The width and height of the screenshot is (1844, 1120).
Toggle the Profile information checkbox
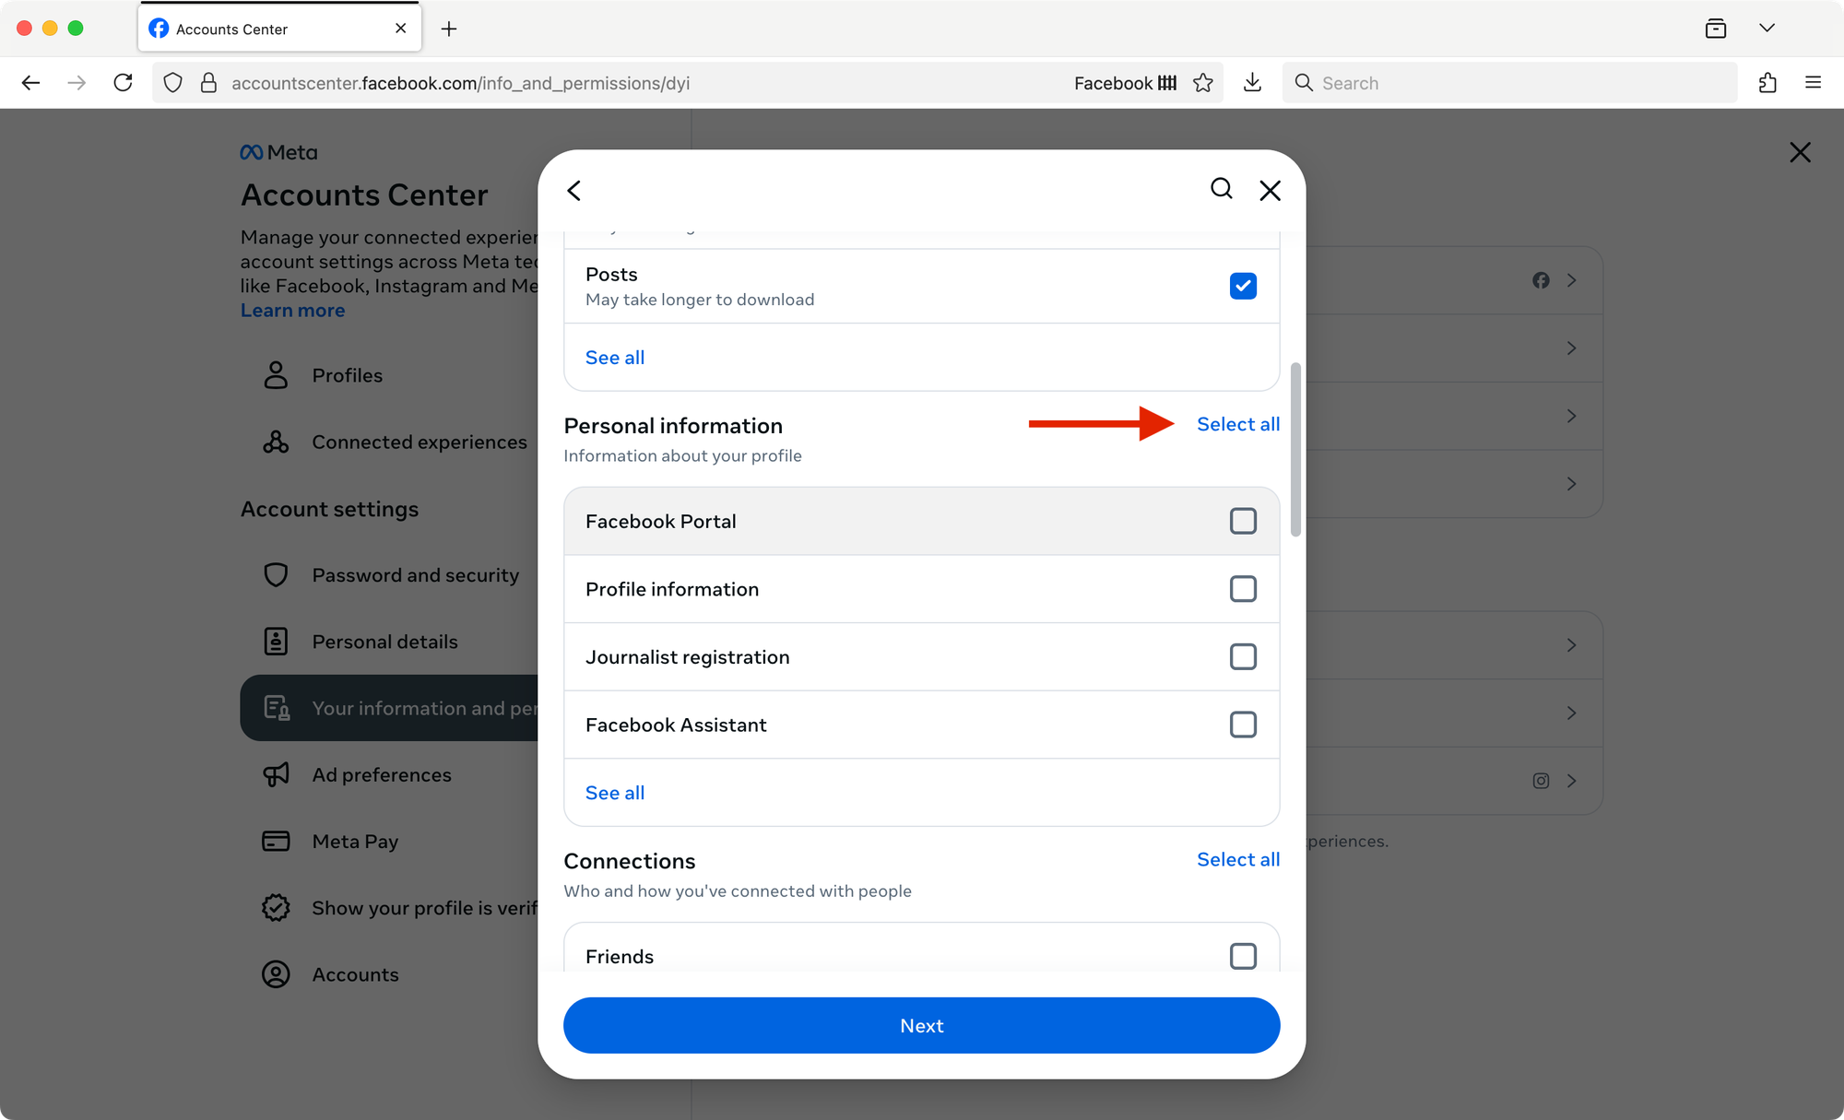1244,588
